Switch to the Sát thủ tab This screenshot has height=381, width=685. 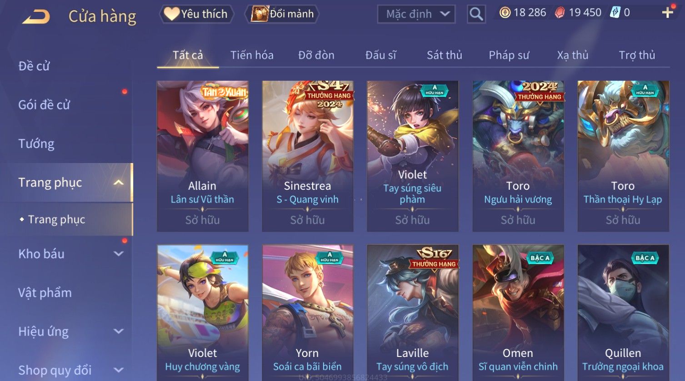pyautogui.click(x=444, y=55)
